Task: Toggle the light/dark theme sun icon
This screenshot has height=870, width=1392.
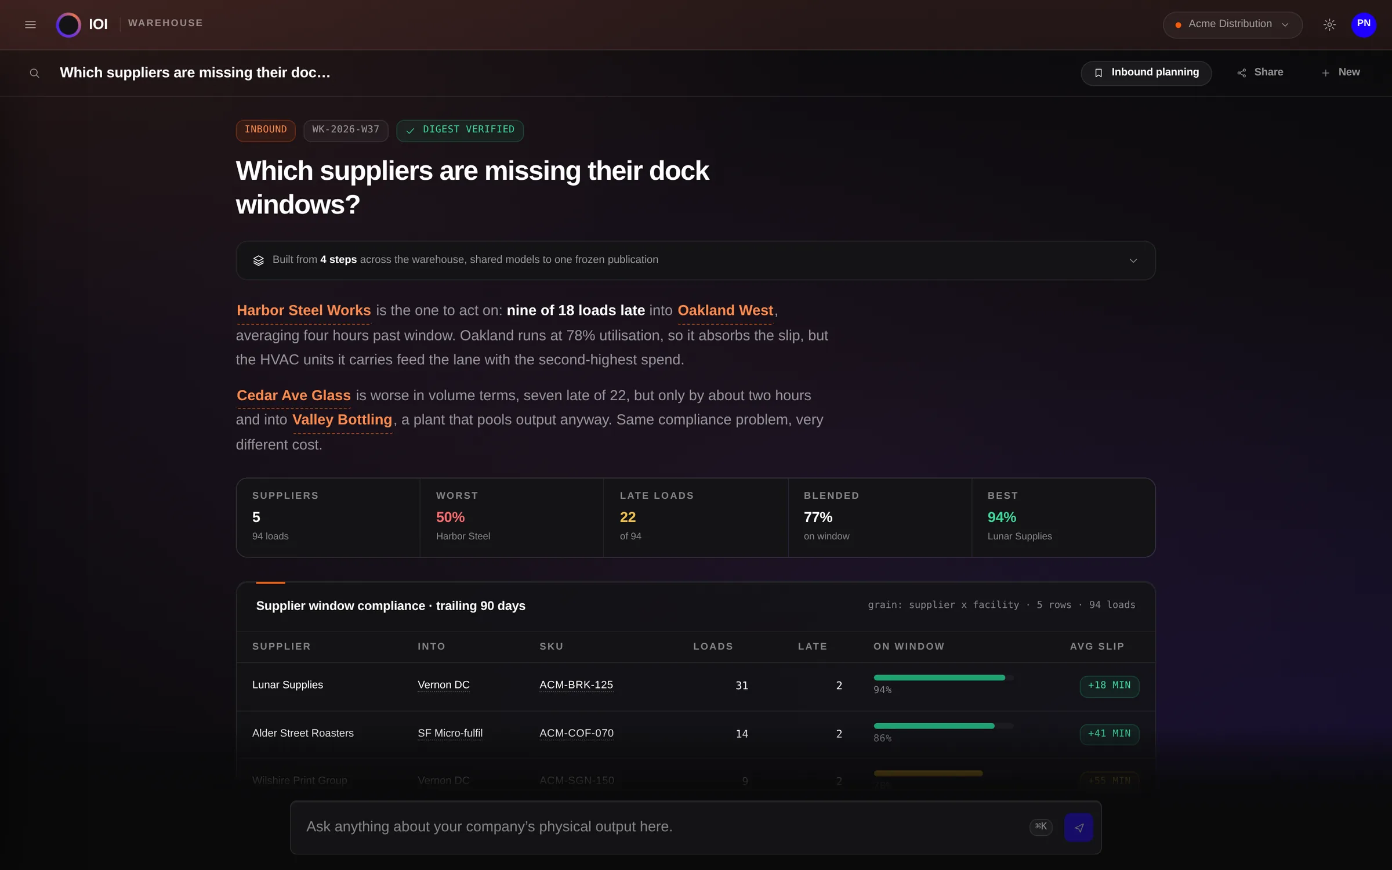Action: [1329, 24]
